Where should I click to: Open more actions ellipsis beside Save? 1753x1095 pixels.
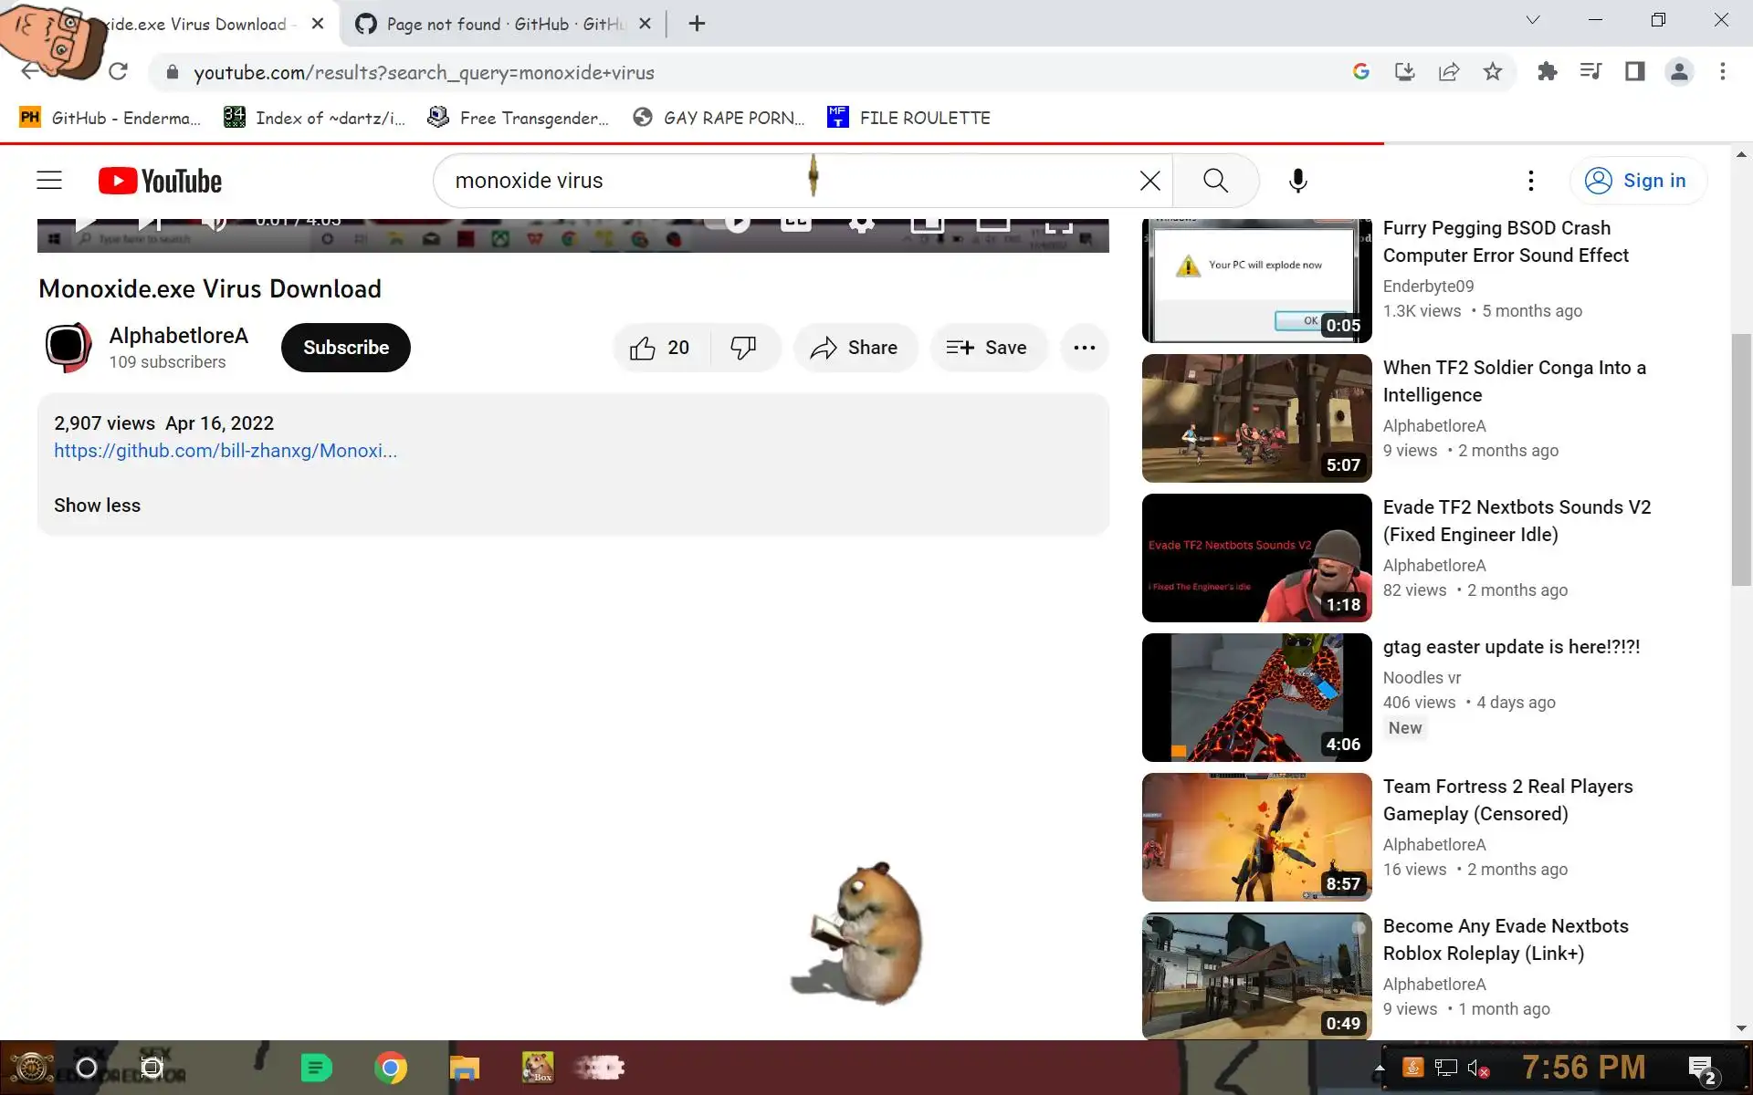coord(1084,348)
